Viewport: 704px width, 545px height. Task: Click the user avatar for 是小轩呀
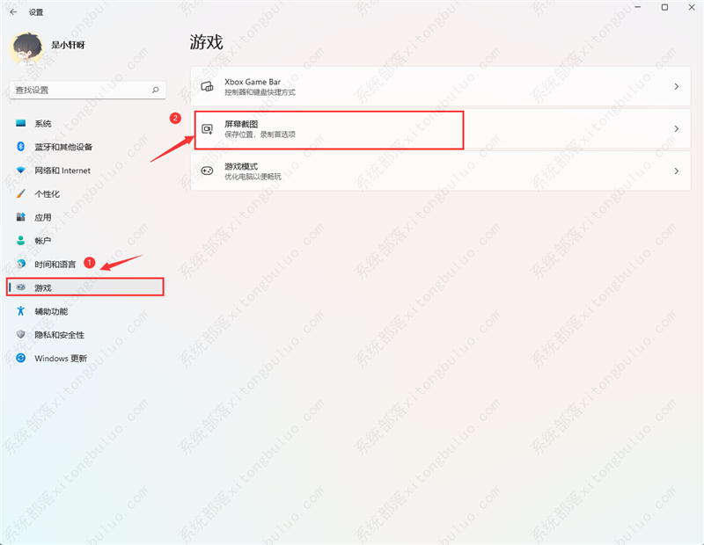[x=27, y=46]
